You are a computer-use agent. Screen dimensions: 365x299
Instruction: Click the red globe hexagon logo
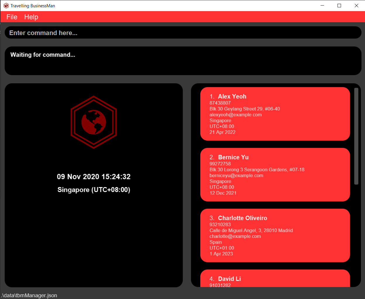click(x=94, y=122)
